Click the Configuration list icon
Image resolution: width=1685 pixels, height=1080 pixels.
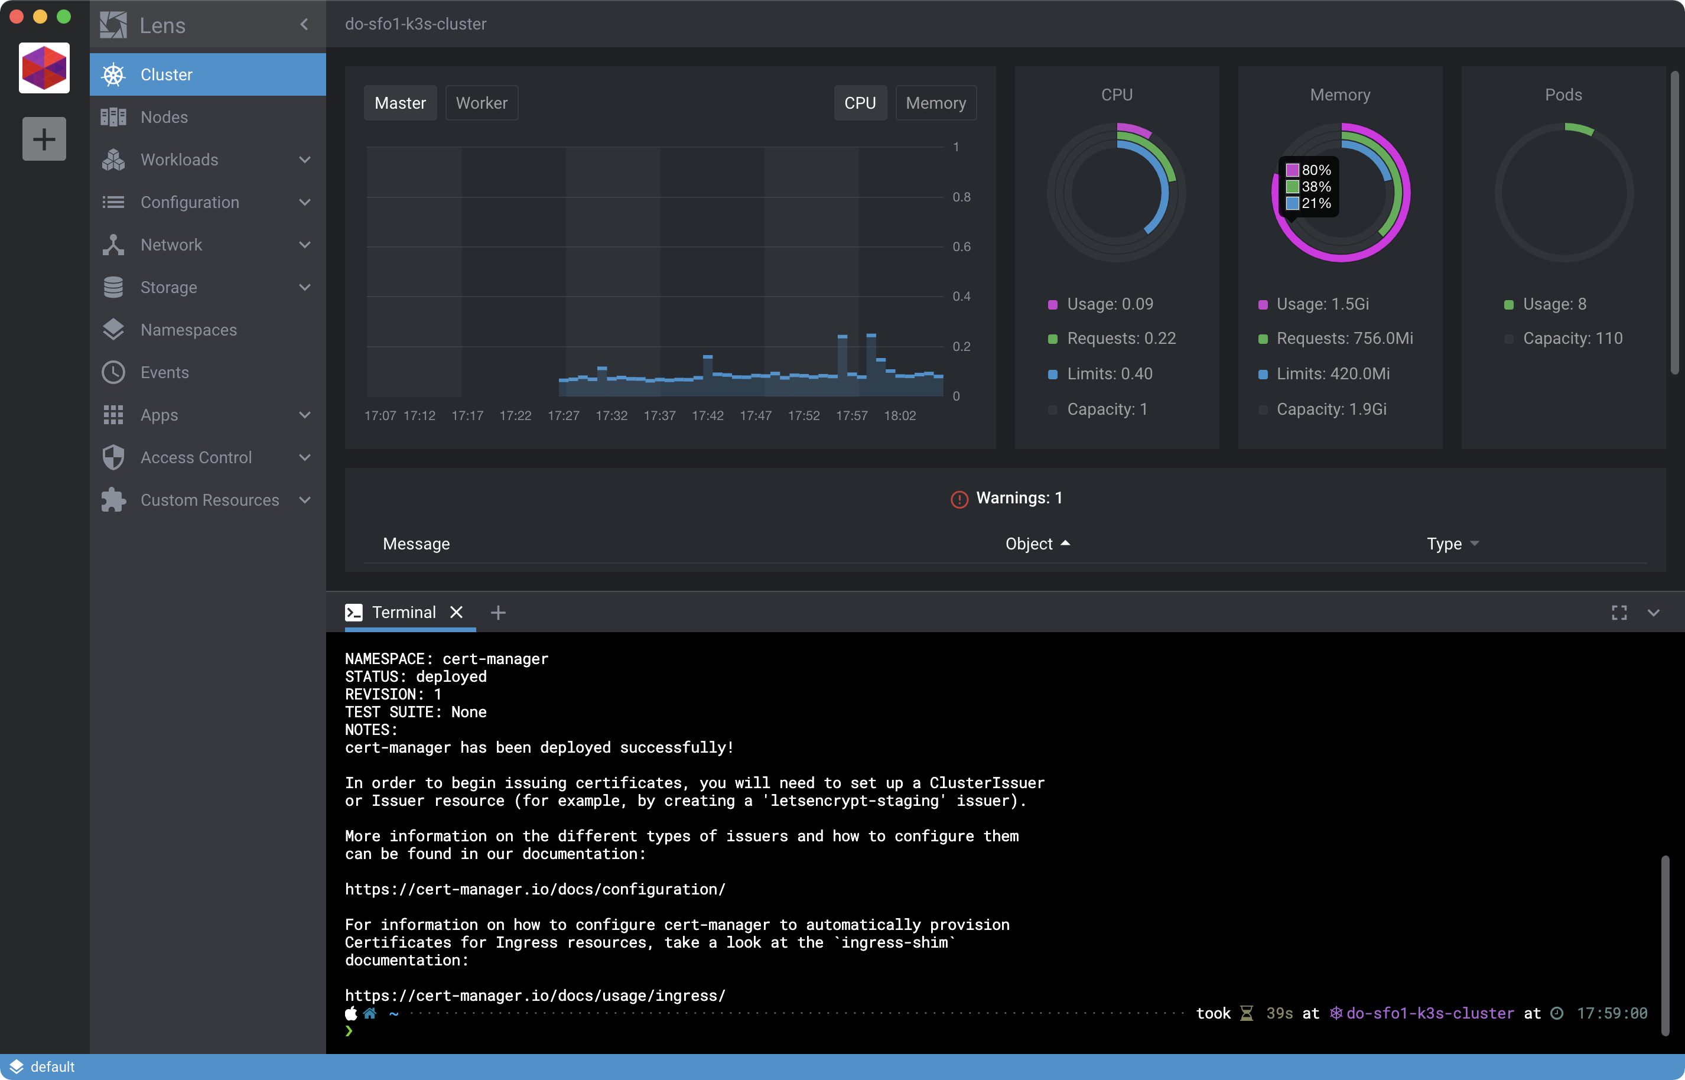point(113,202)
